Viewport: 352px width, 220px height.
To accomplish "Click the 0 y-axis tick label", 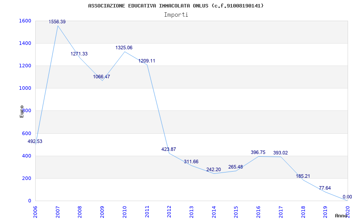I will [29, 201].
